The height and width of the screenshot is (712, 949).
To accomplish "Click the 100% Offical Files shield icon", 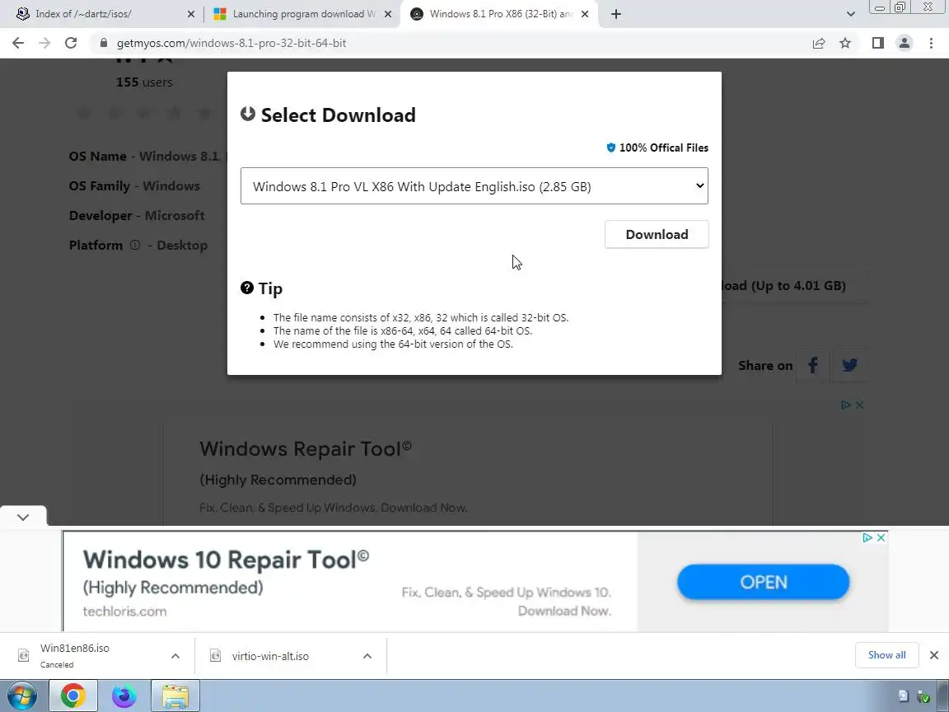I will [x=610, y=148].
